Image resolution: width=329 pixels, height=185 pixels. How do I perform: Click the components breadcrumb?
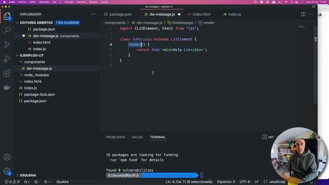point(115,23)
